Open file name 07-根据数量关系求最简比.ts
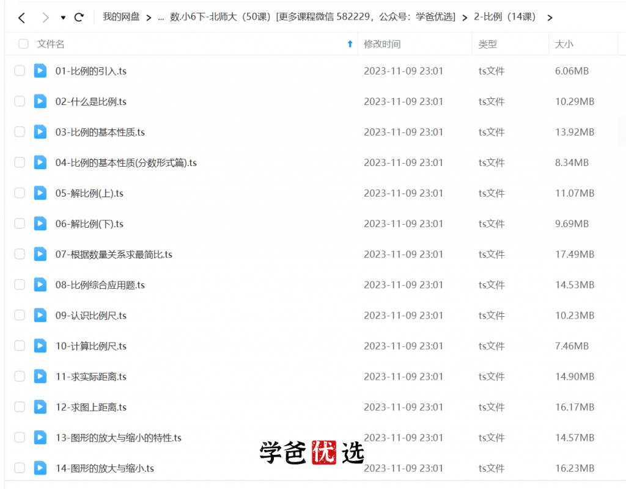 click(114, 254)
